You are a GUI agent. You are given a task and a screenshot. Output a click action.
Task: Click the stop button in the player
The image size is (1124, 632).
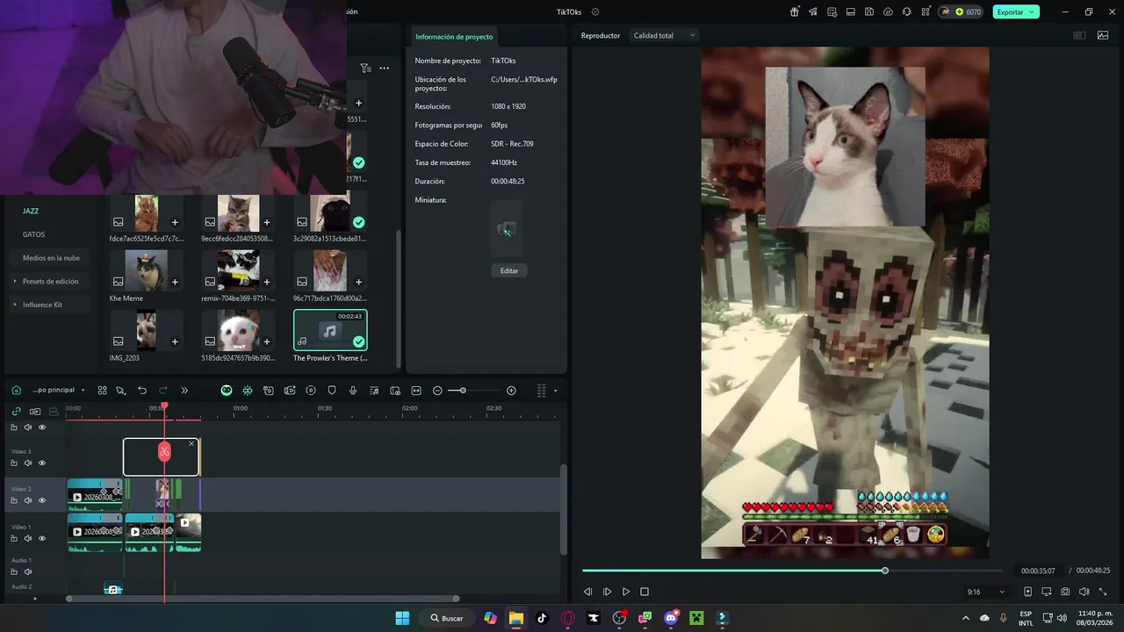point(644,592)
